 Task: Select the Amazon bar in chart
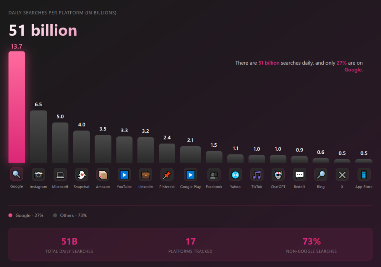[x=103, y=149]
